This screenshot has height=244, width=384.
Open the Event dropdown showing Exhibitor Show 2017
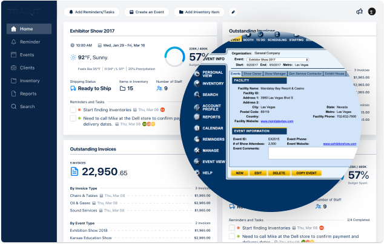pos(278,60)
